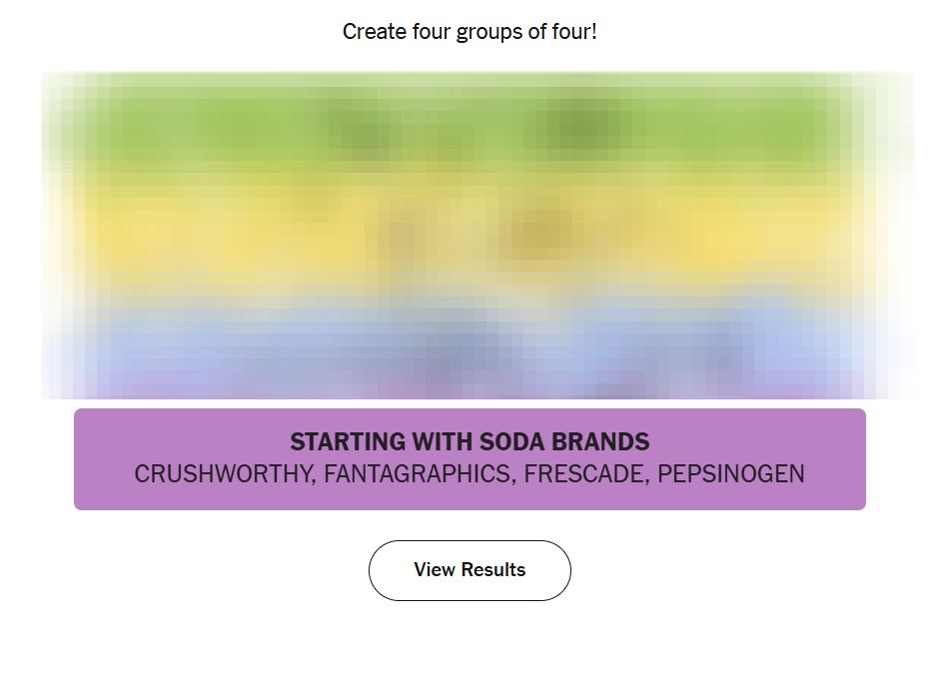Click the word BRANDS in the category title
The height and width of the screenshot is (692, 937).
point(600,441)
